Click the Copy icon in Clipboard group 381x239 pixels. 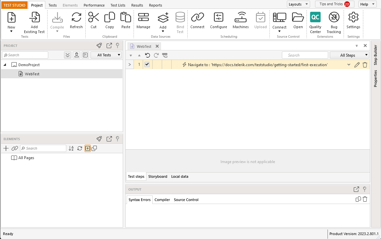coord(110,17)
